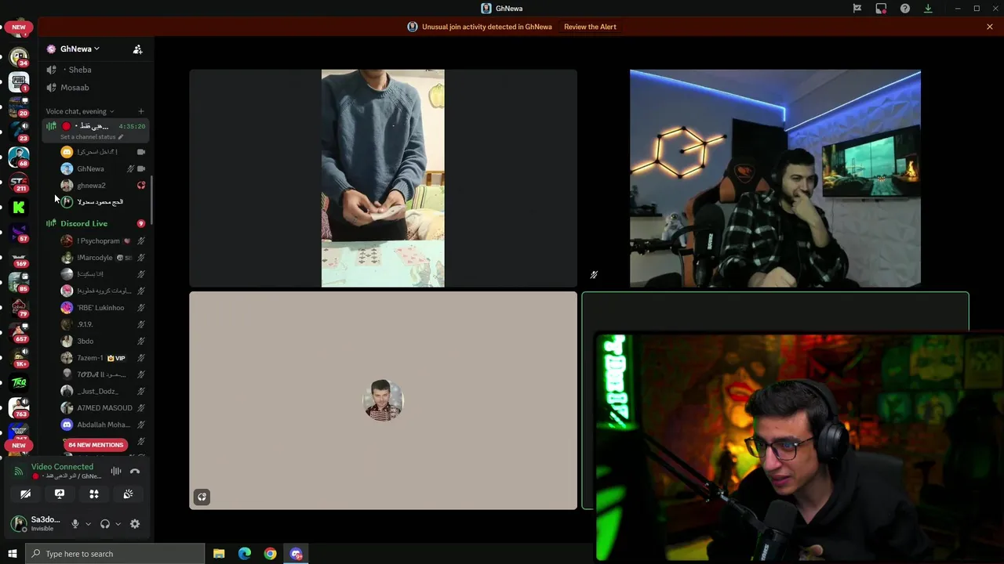1004x564 pixels.
Task: Open File Explorer from taskbar
Action: coord(219,554)
